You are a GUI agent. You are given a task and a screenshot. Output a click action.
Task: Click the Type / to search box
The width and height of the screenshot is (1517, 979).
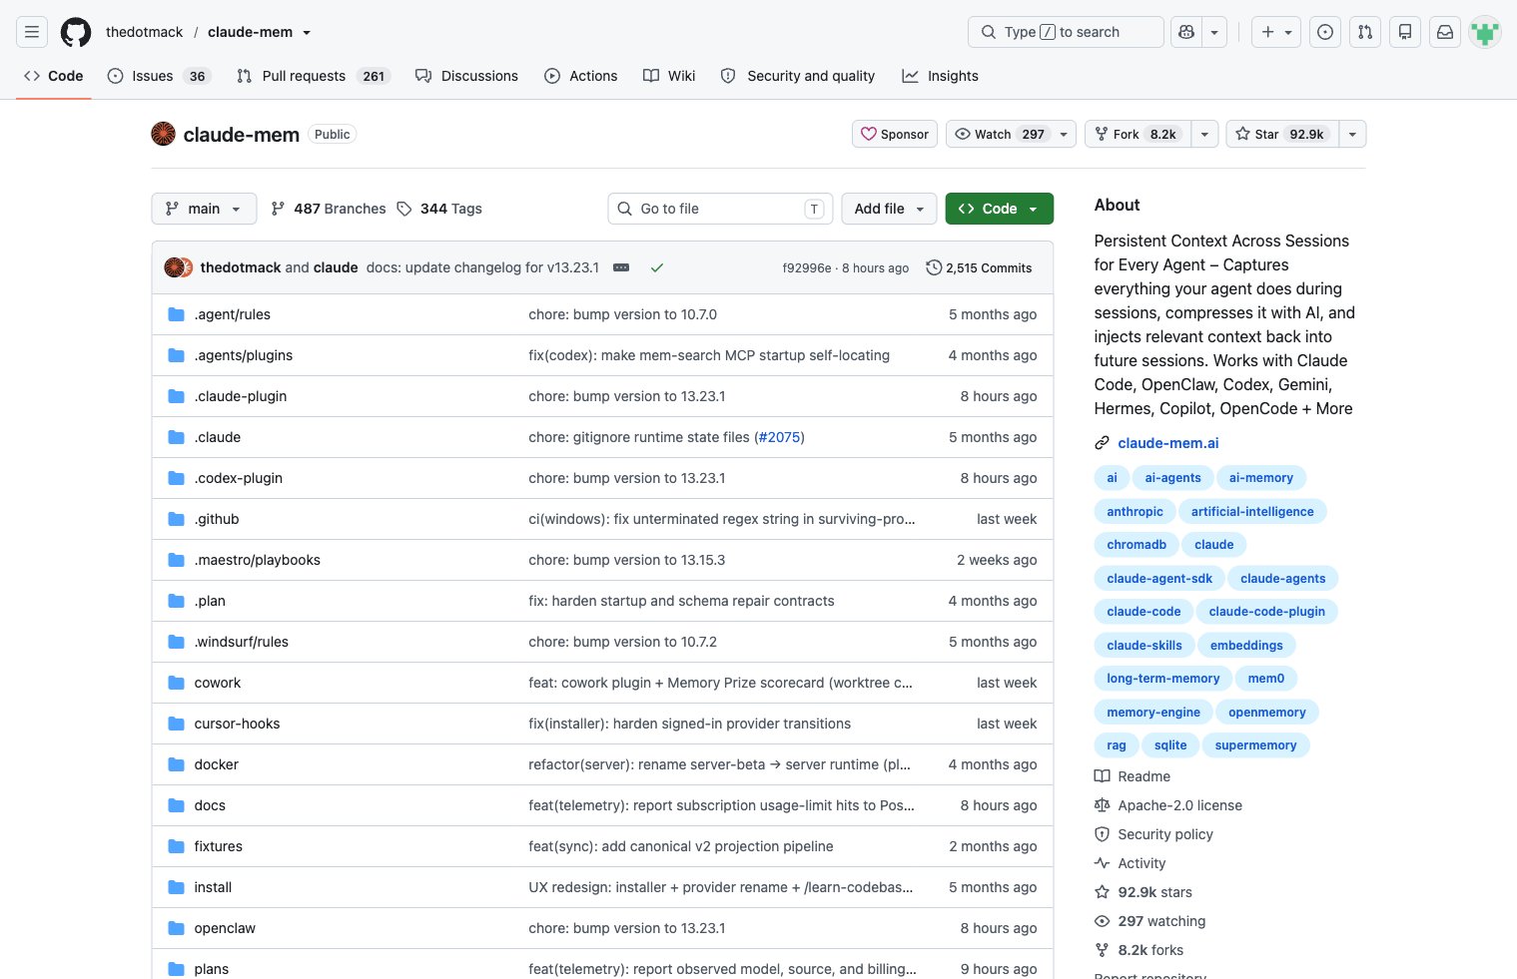[x=1066, y=32]
